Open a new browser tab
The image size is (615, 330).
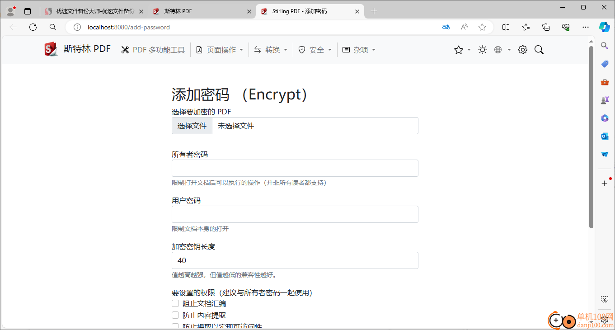(x=374, y=11)
